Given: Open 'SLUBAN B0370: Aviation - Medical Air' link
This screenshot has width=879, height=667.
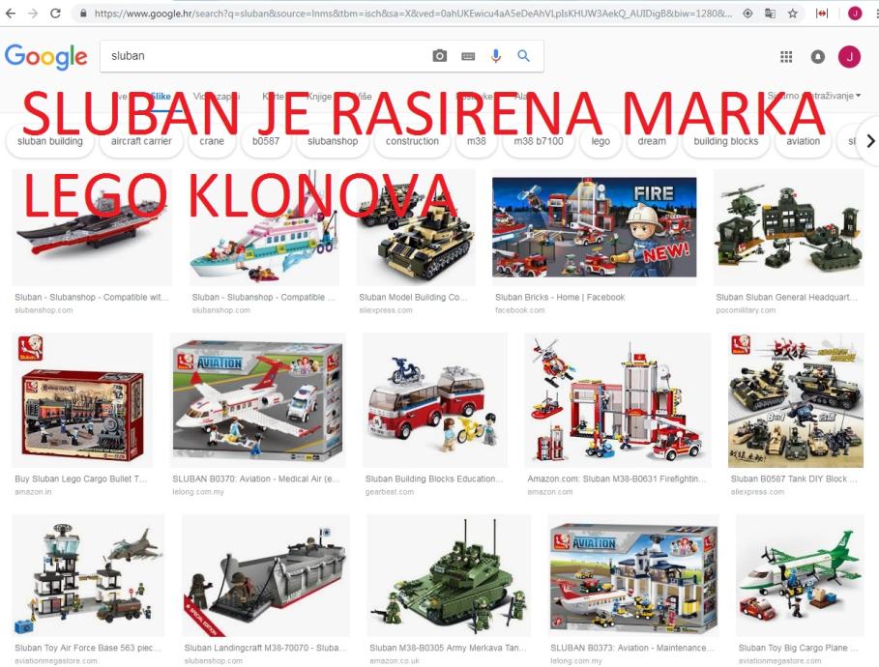Looking at the screenshot, I should (255, 479).
